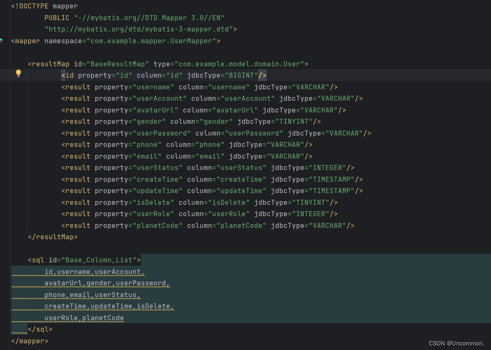Click the line avatarUrl,gender,userPassword,

coord(107,283)
